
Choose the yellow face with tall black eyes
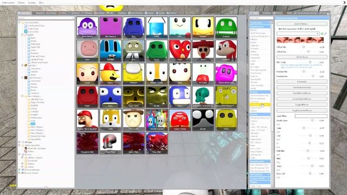click(x=203, y=28)
